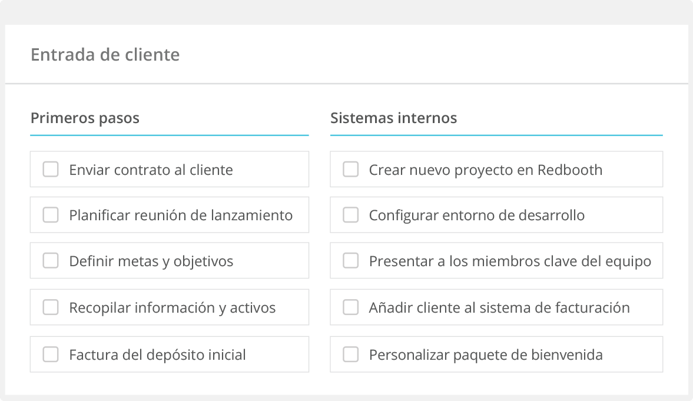Tick "Configurar entorno de desarrollo" checkbox
Image resolution: width=693 pixels, height=401 pixels.
click(x=350, y=215)
